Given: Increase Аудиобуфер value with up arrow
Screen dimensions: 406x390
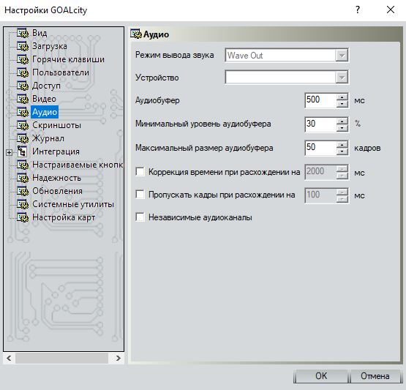Looking at the screenshot, I should (342, 97).
